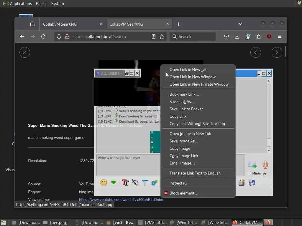Click the microphone icon in chat window
302x226 pixels.
265,165
